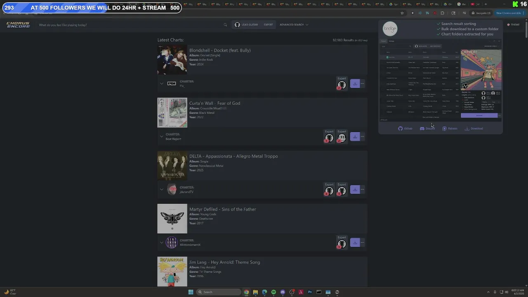Open the Chrome extensions puzzle icon

[x=442, y=13]
